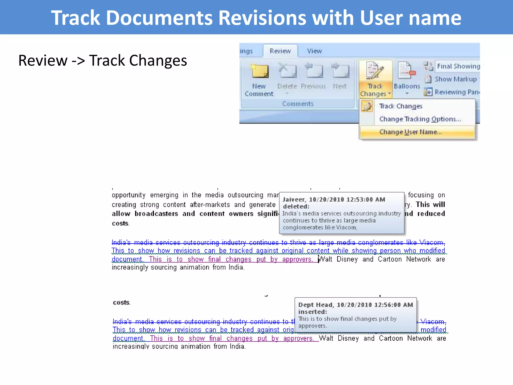The width and height of the screenshot is (513, 385).
Task: Open the Delete comment dropdown arrow
Action: [287, 93]
